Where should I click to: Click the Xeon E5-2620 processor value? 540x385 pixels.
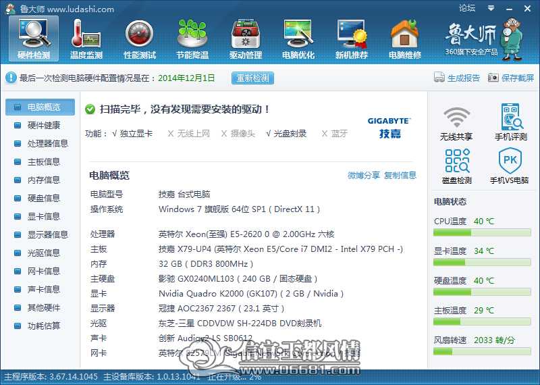[x=246, y=234]
